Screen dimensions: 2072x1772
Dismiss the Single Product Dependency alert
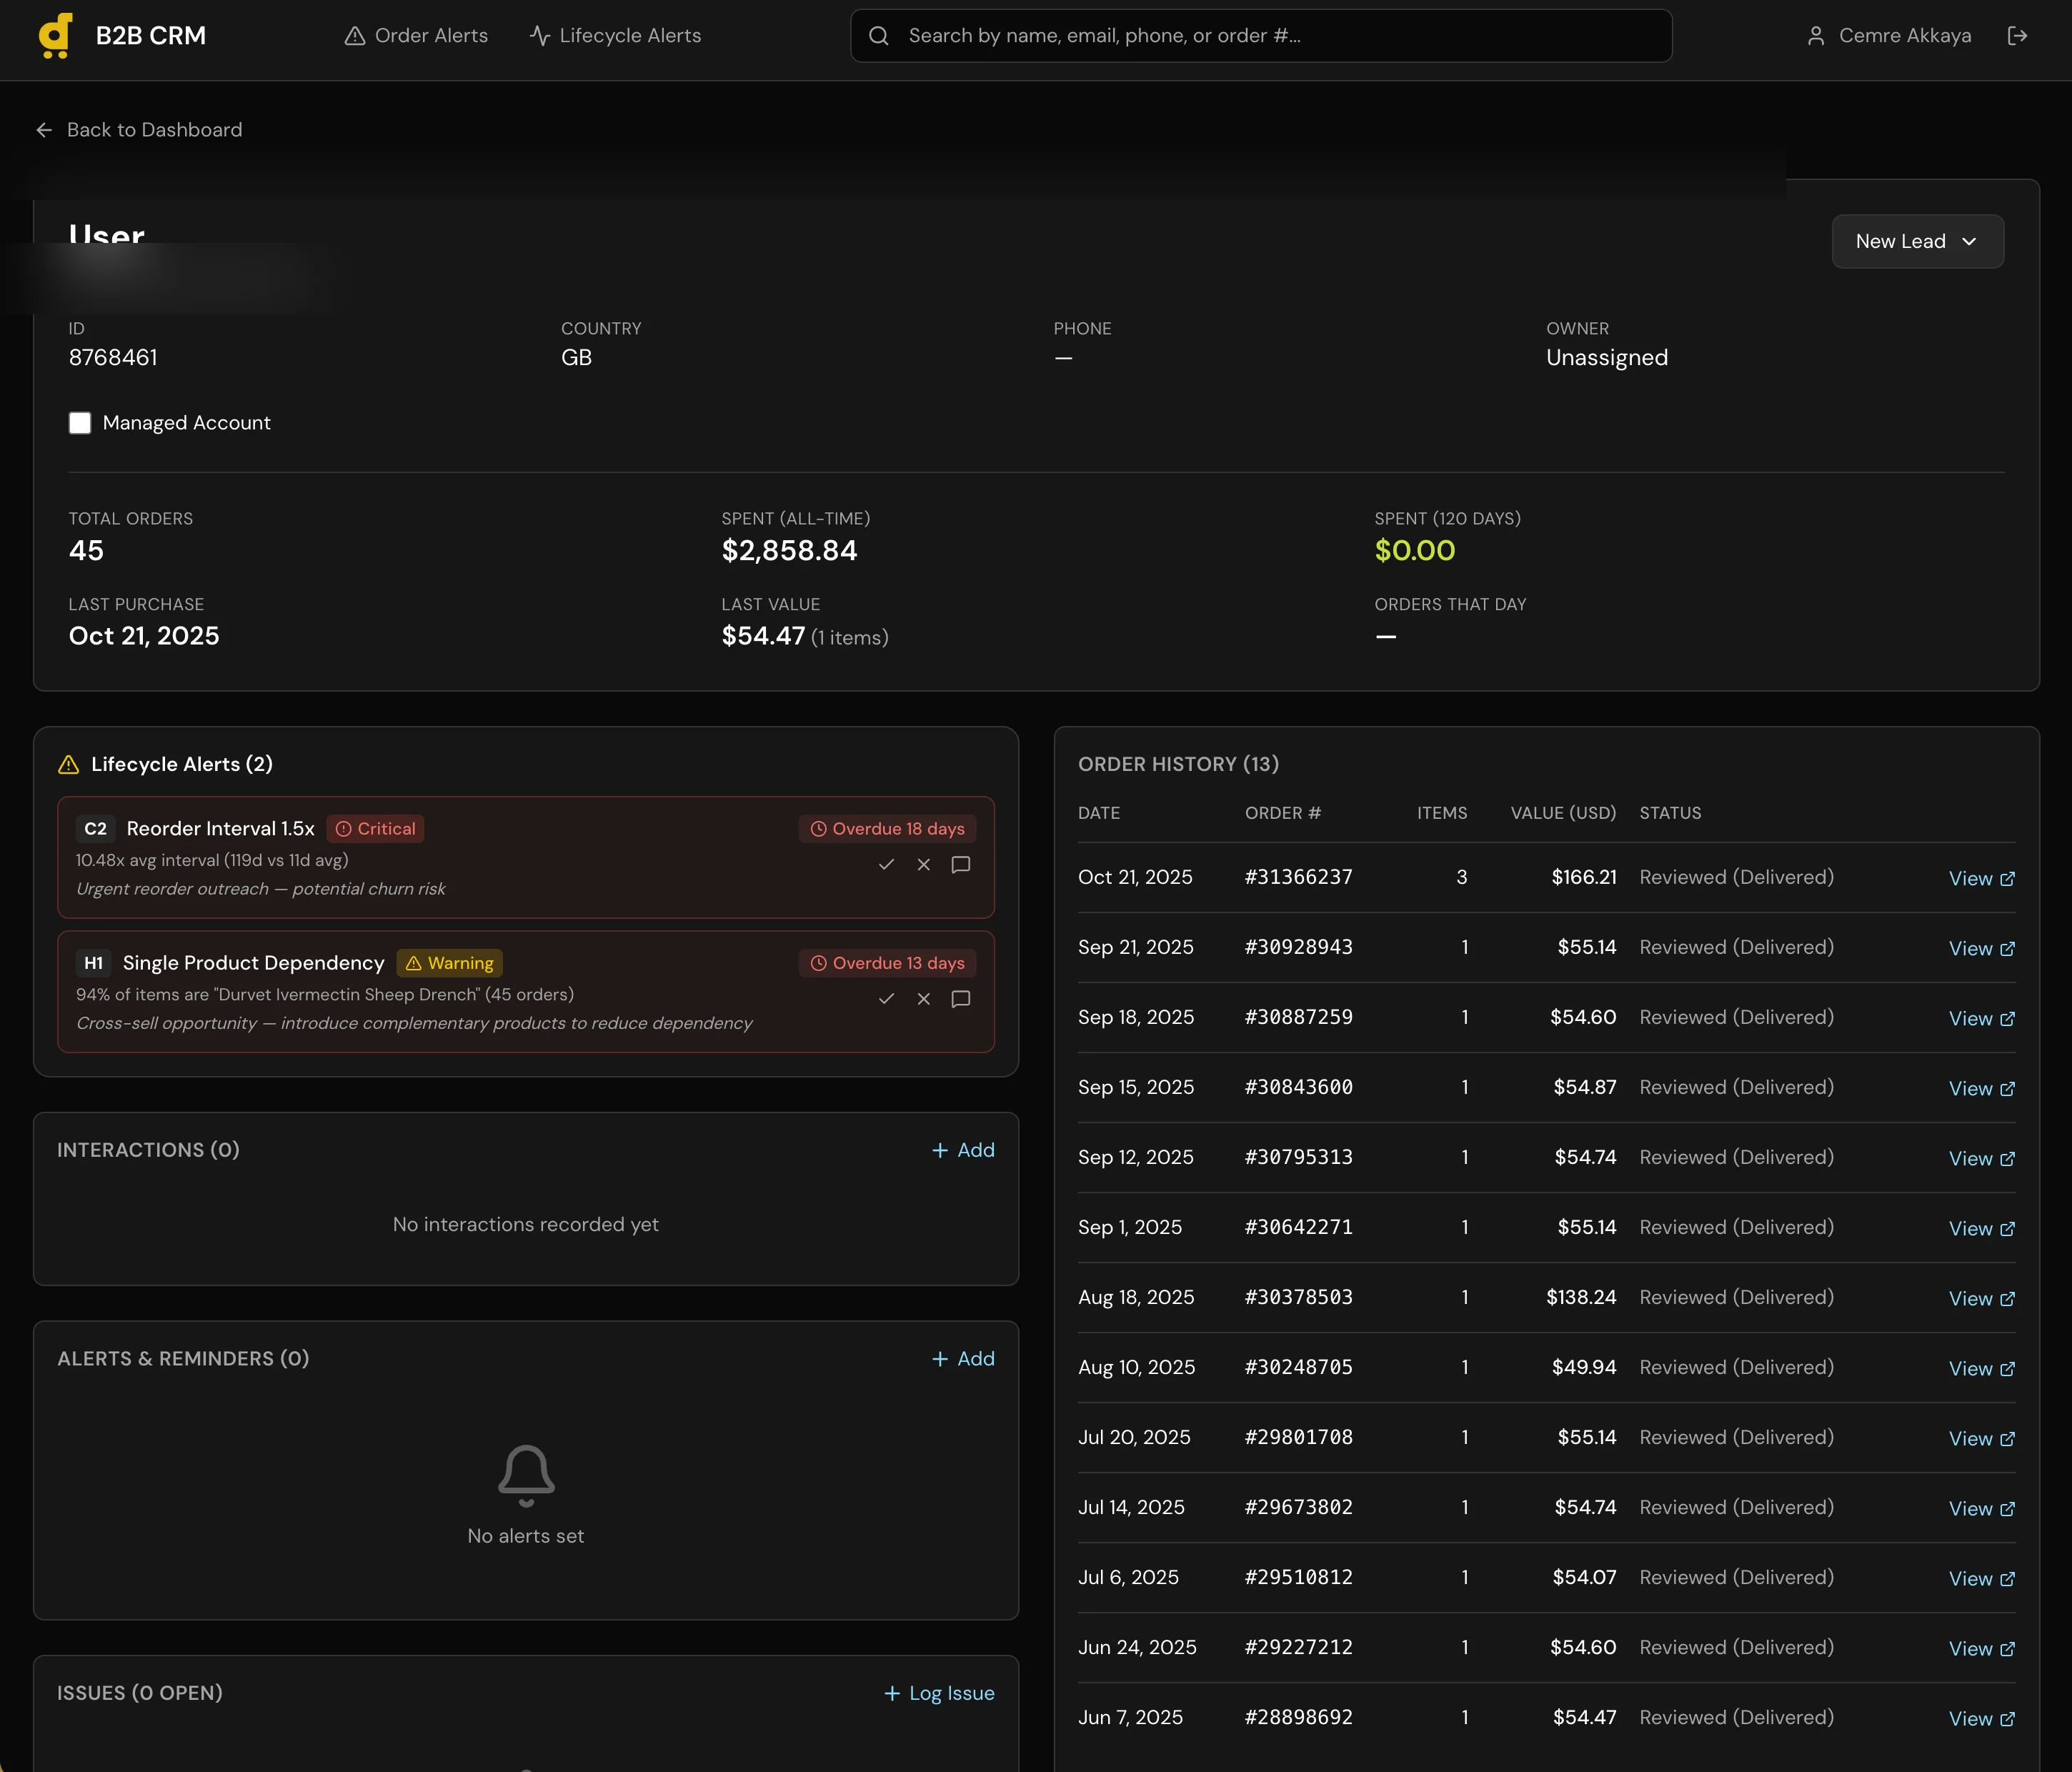[923, 999]
